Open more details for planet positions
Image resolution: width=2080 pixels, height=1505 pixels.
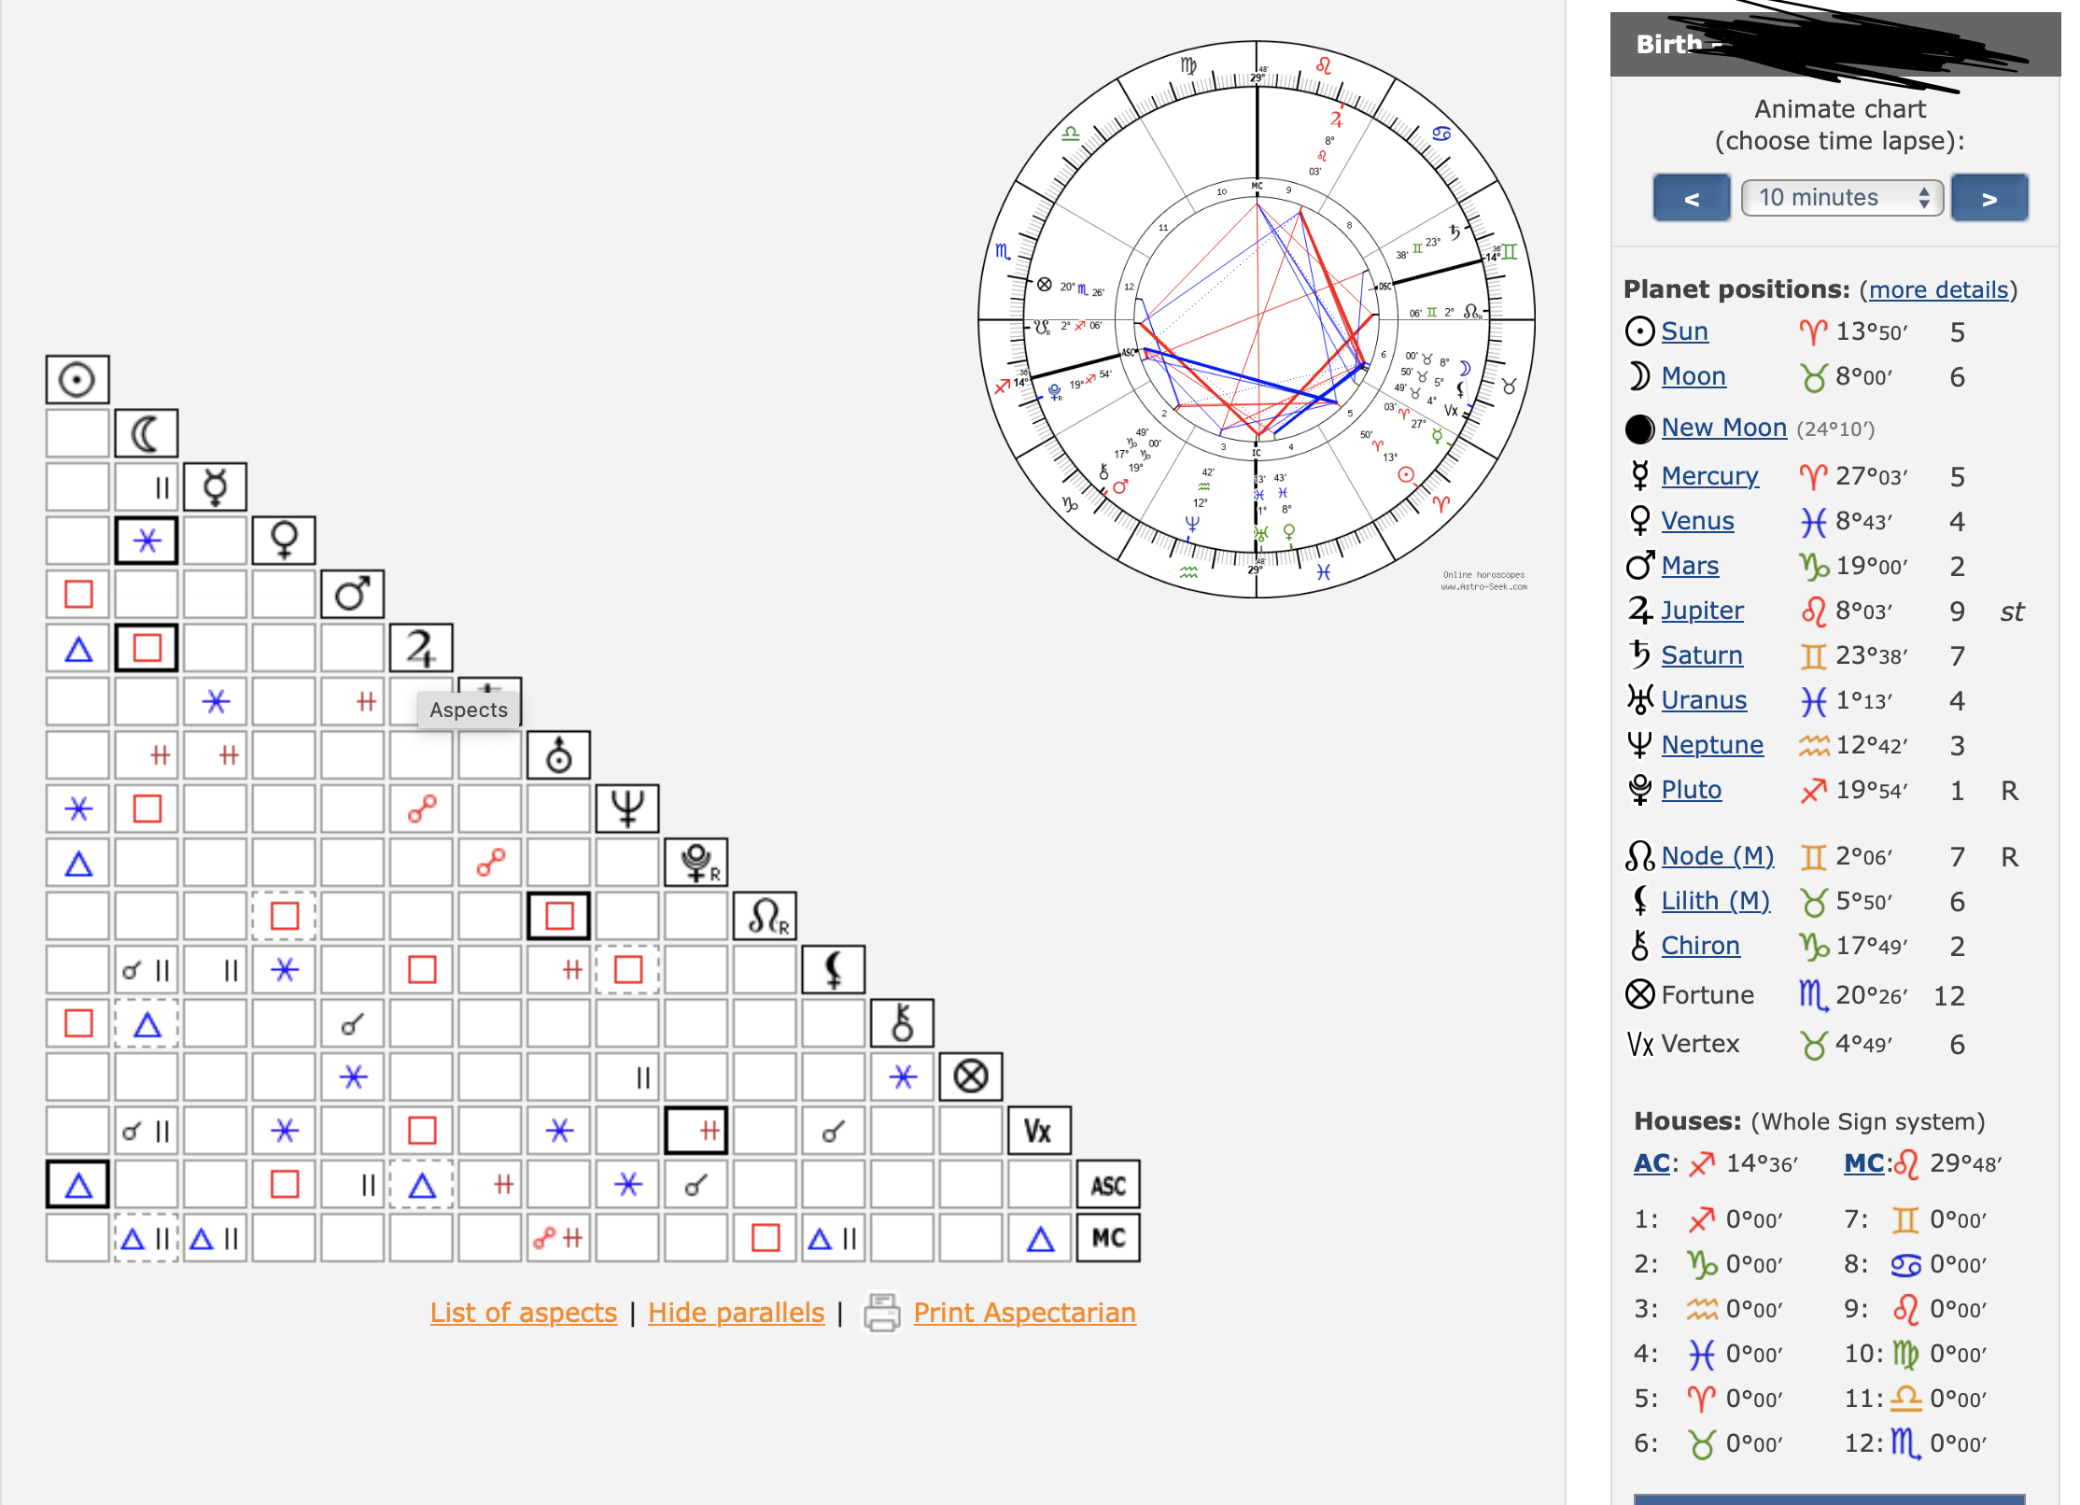1938,289
